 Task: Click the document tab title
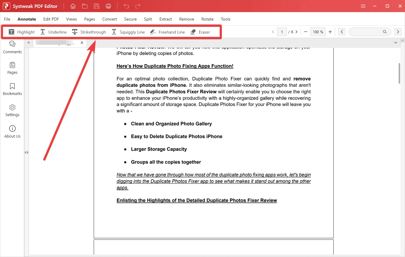point(55,43)
